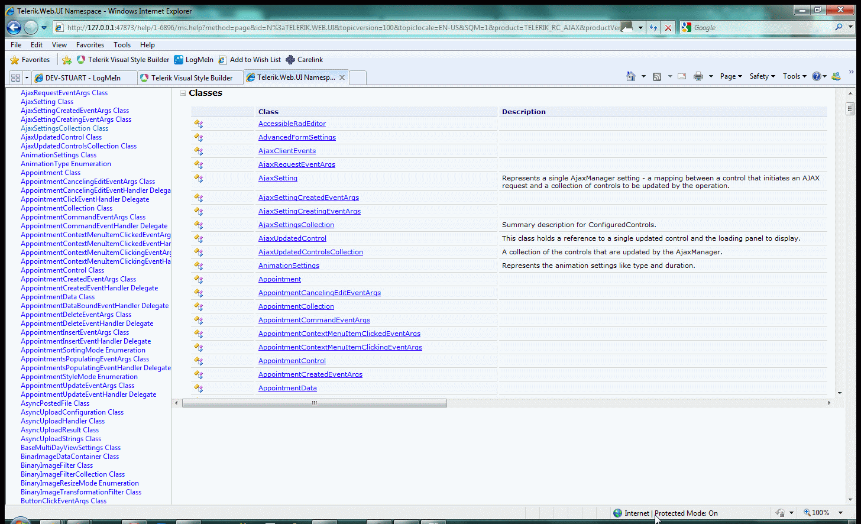Open the AnimationSettings link in the table

(289, 266)
